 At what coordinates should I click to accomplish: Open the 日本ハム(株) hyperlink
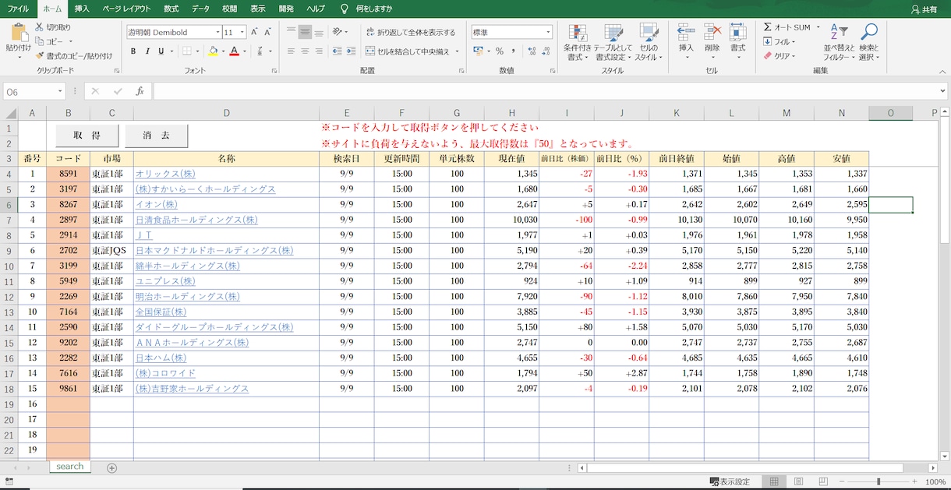[161, 358]
